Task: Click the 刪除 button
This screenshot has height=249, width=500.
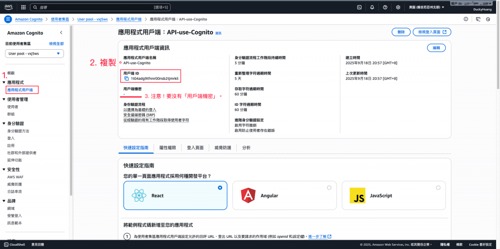Action: 401,32
